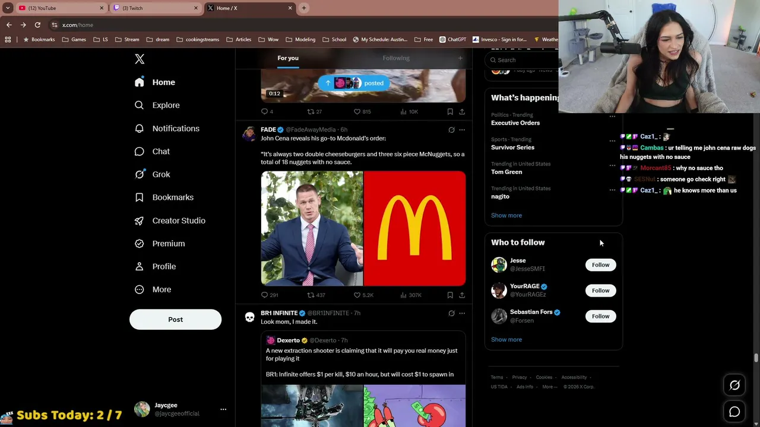
Task: Like the FADE post with 5.2K likes
Action: 363,295
